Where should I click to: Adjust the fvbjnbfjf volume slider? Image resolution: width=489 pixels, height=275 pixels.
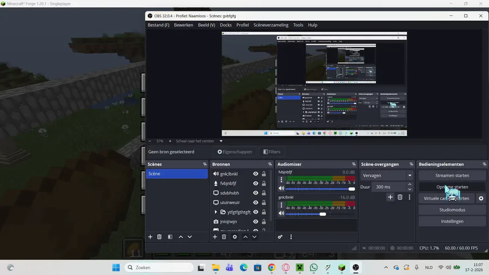coord(320,189)
